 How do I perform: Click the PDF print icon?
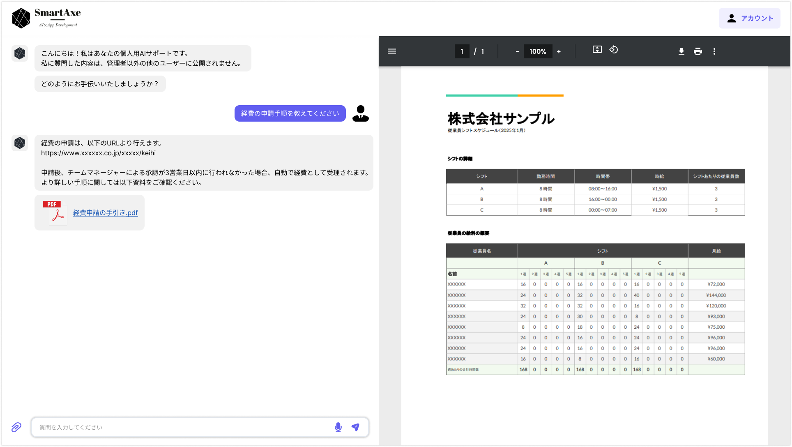(x=698, y=51)
